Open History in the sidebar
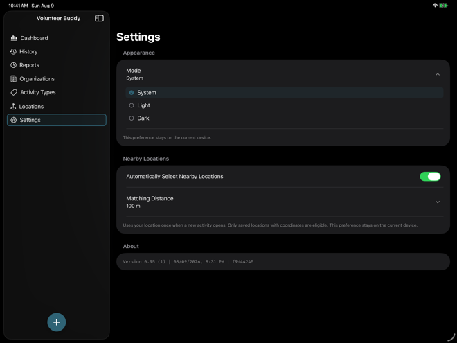 [x=57, y=52]
